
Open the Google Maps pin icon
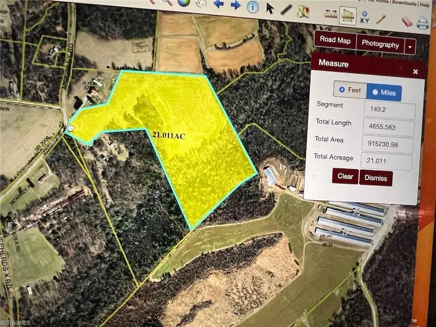click(303, 11)
